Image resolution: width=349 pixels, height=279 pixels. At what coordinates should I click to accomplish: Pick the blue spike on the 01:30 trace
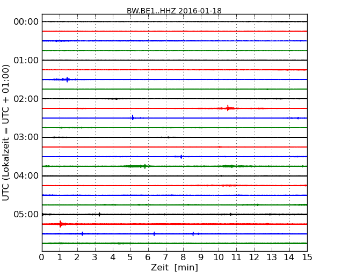[x=67, y=79]
